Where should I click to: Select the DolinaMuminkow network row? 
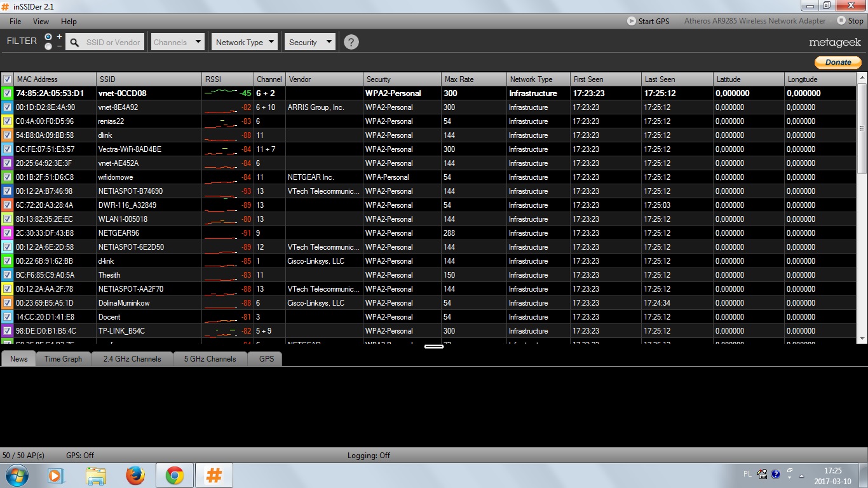[x=429, y=302]
